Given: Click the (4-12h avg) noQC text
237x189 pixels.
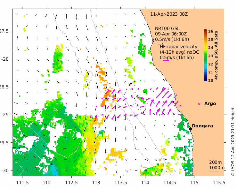Looking at the screenshot, I should coord(179,52).
